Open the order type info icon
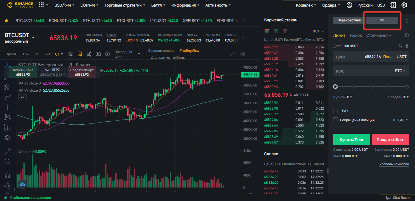This screenshot has height=201, width=415. 407,35
